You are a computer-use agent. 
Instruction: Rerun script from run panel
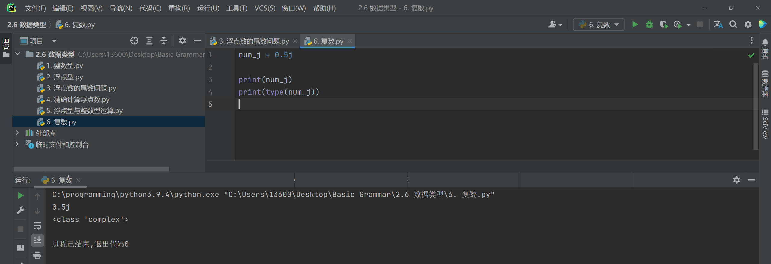[20, 196]
